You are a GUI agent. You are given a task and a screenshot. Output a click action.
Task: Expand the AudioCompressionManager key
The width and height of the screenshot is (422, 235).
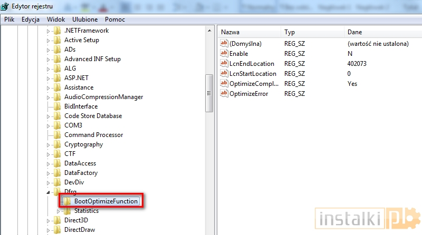48,97
